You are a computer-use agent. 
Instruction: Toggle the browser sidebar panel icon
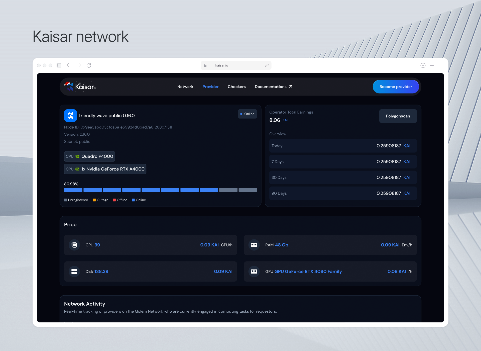pos(59,65)
